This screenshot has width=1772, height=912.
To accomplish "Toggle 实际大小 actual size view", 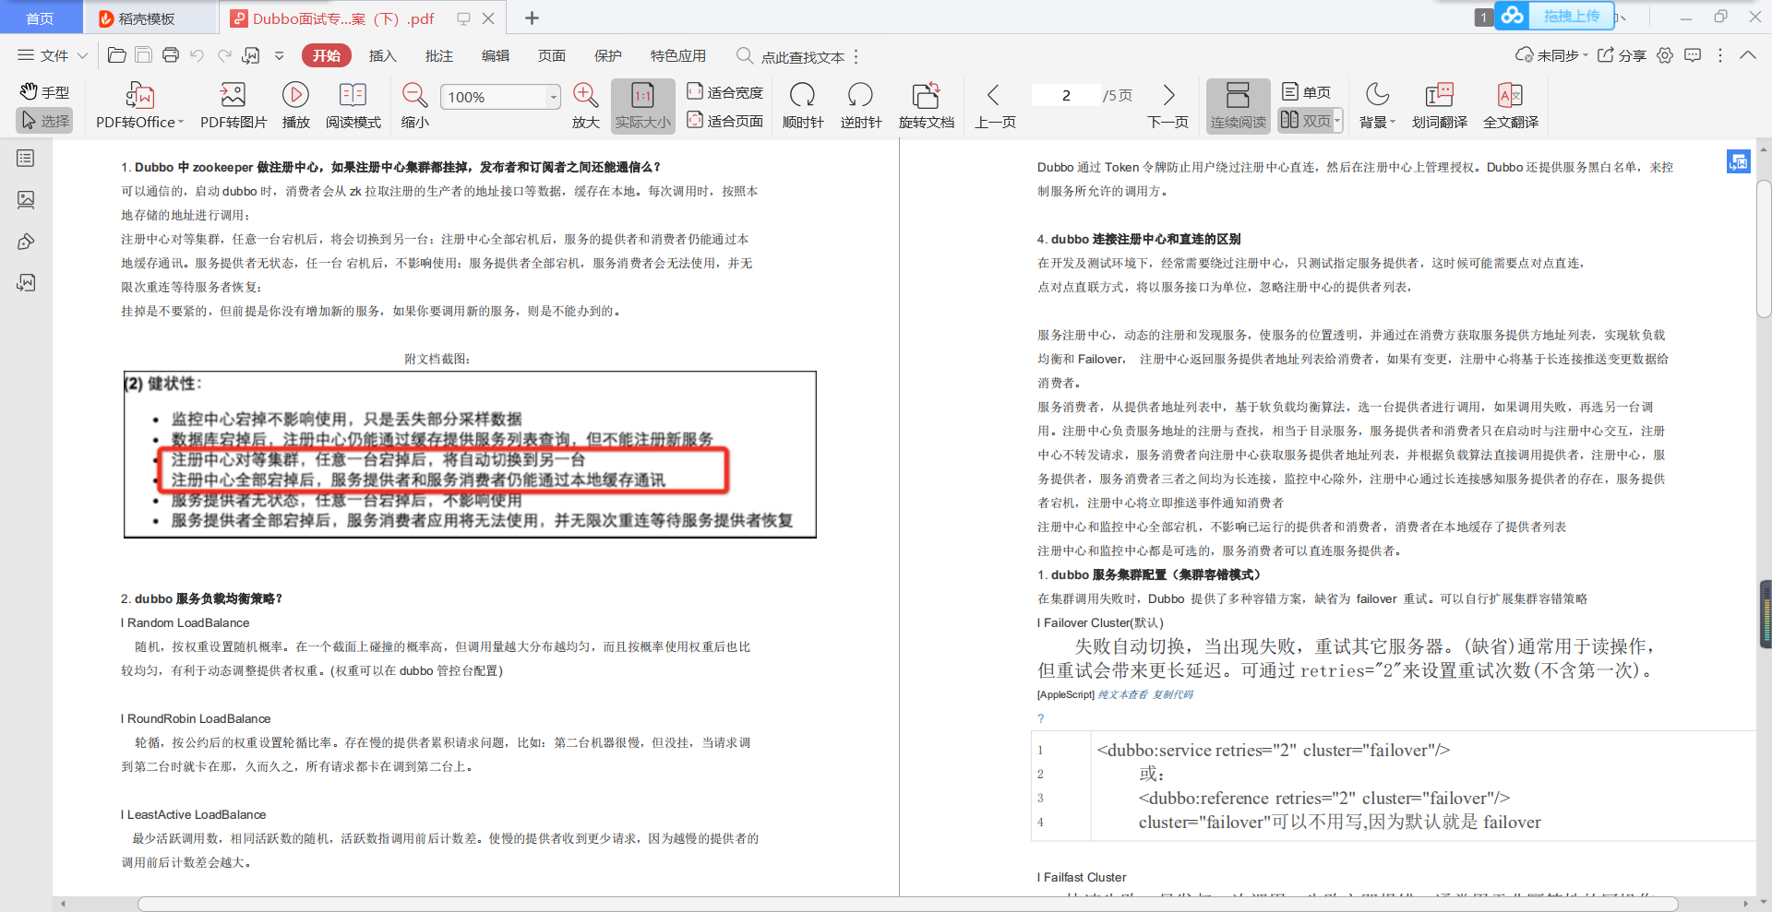I will click(x=642, y=106).
